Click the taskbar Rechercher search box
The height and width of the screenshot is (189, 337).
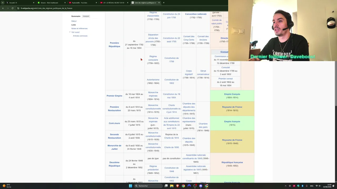coord(148,186)
